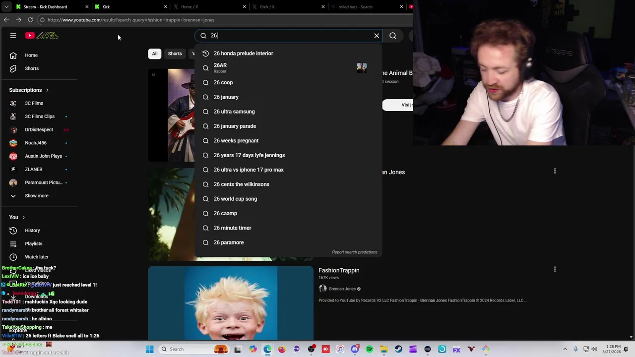Open 3C Films Clips channel
The height and width of the screenshot is (357, 635).
pyautogui.click(x=39, y=117)
